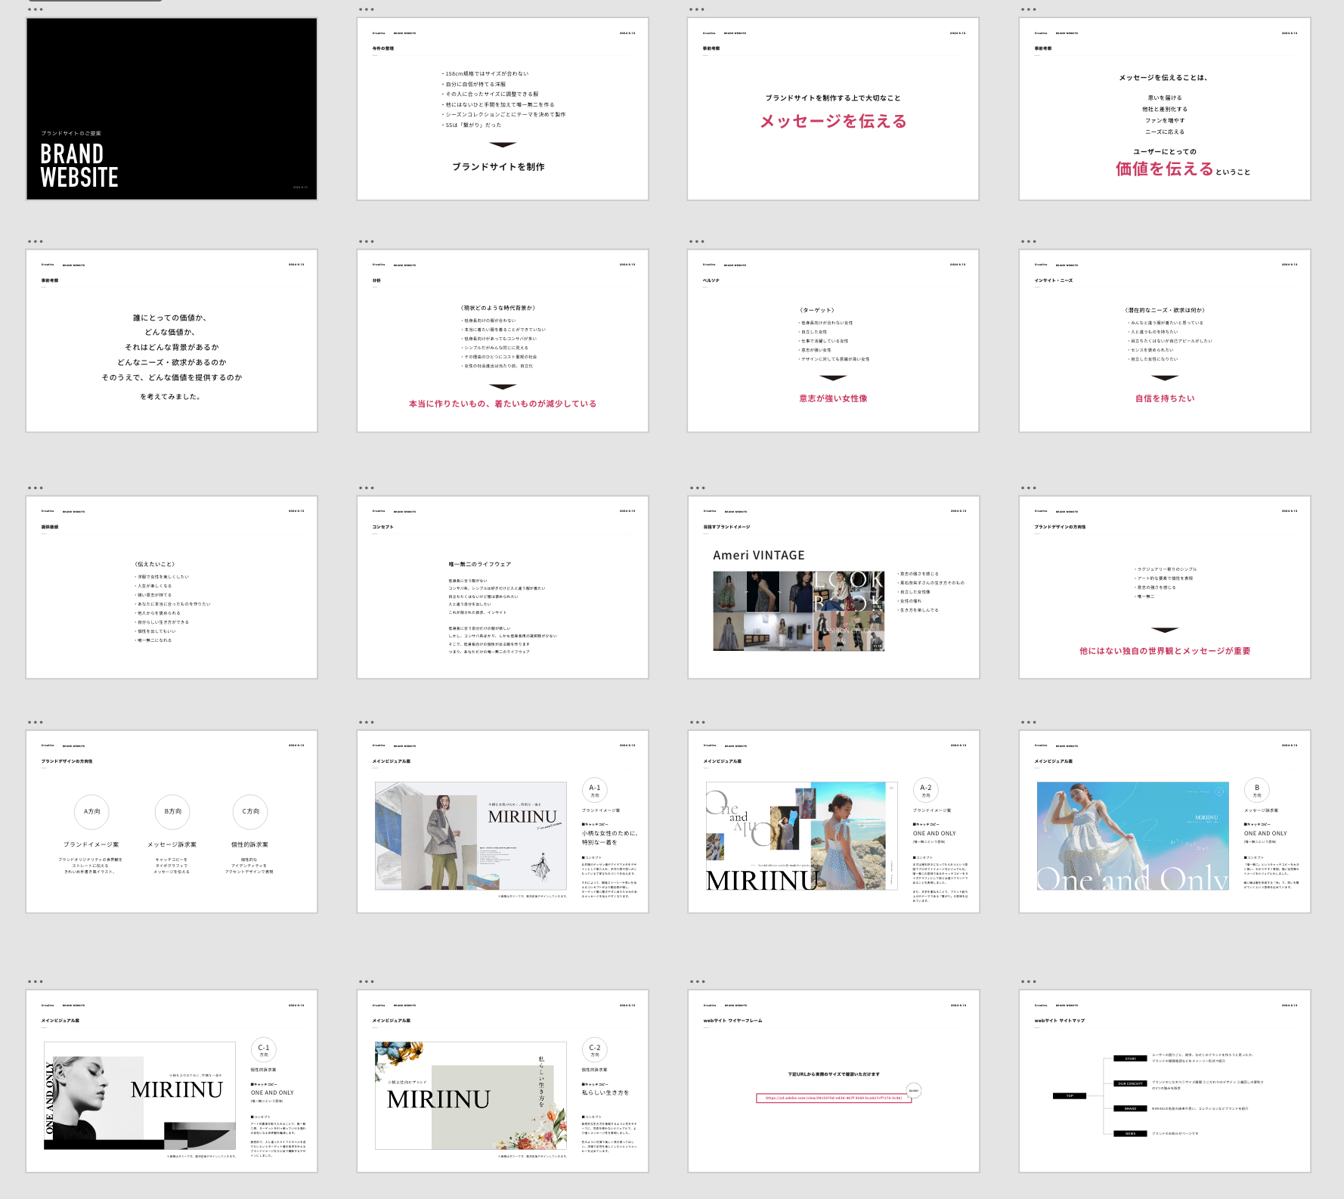The height and width of the screenshot is (1199, 1344).
Task: Click the STORY box in the sitemap
Action: click(1131, 1059)
